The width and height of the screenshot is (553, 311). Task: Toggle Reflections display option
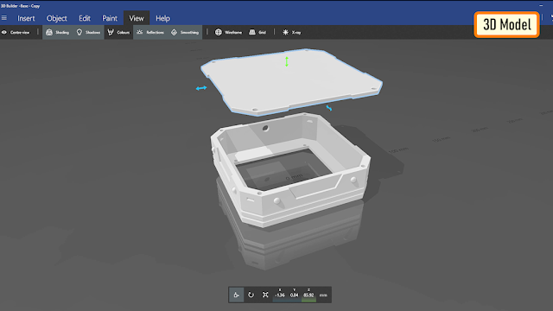point(150,33)
